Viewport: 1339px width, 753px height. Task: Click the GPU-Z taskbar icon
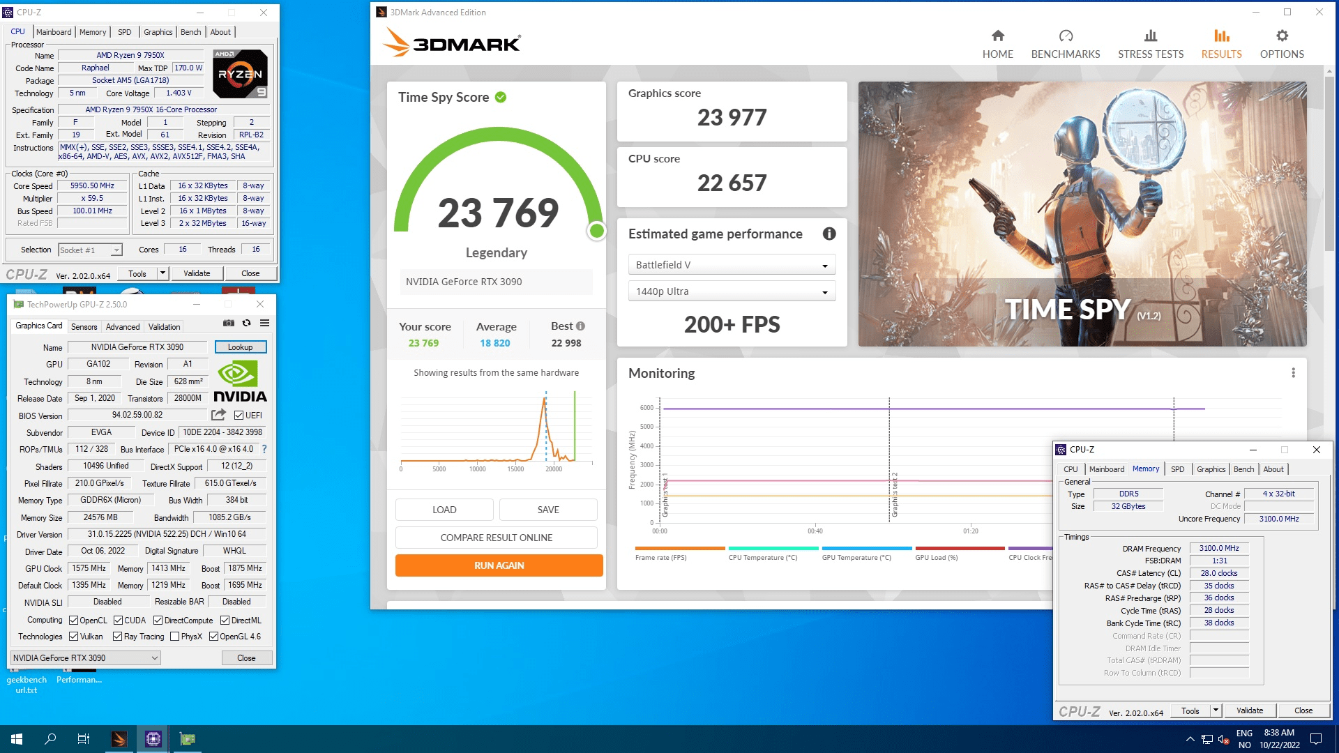coord(187,739)
